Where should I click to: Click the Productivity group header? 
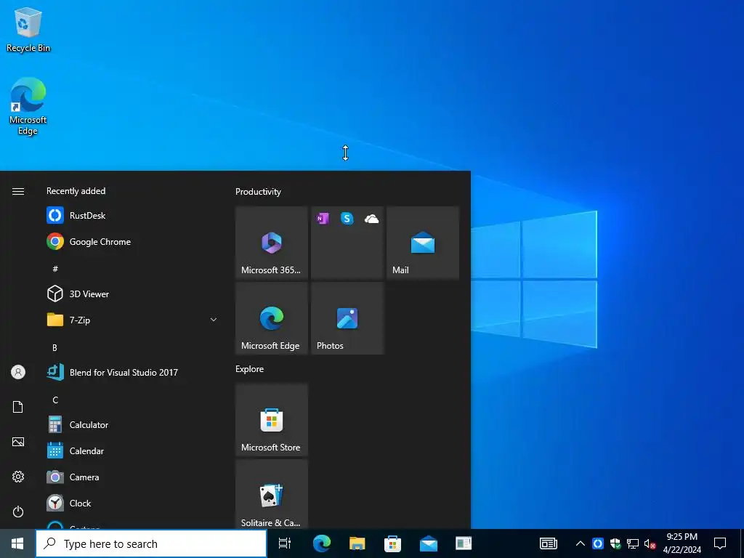coord(258,192)
